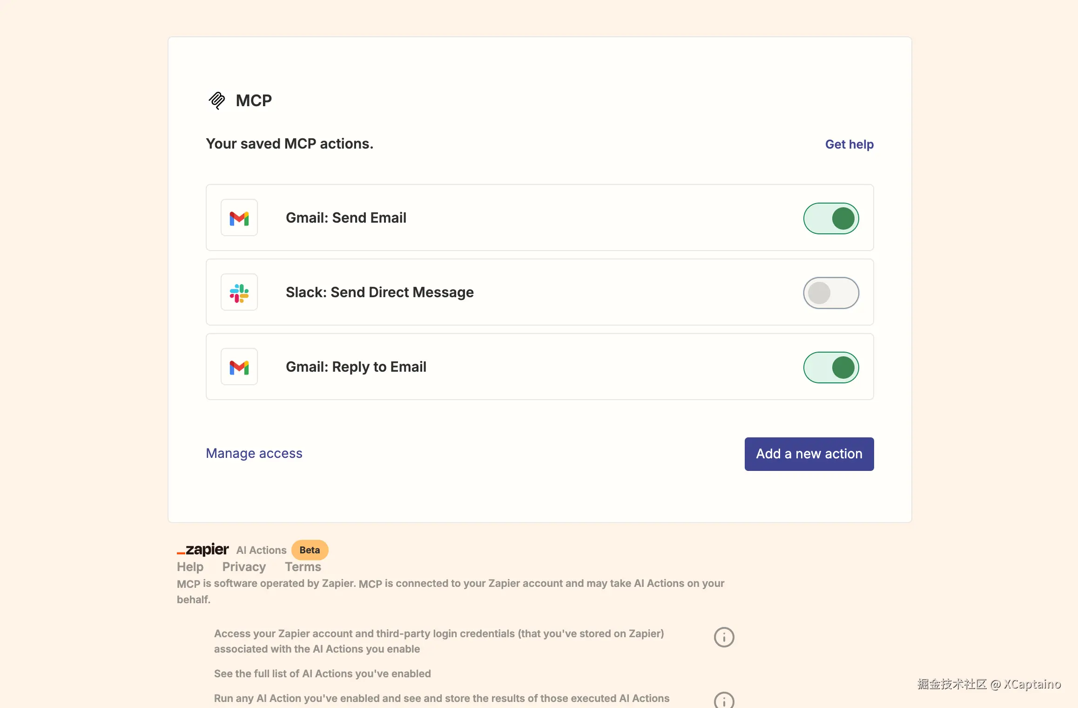Click the Beta badge next to AI Actions
The width and height of the screenshot is (1078, 708).
(x=310, y=550)
